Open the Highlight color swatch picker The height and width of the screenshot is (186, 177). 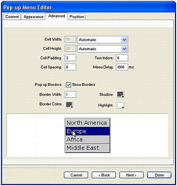point(120,105)
